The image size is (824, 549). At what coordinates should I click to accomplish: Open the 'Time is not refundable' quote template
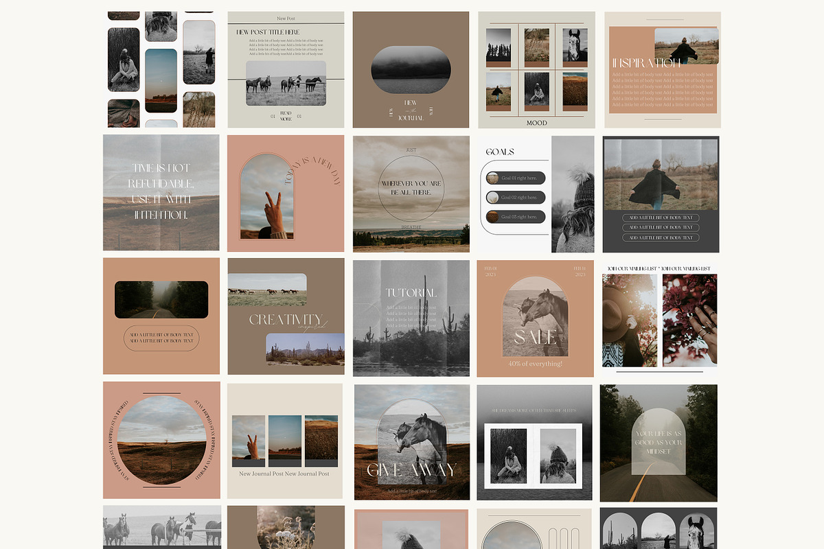(x=161, y=193)
